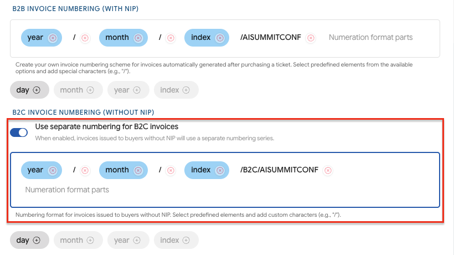Click disabled month button under B2B section
This screenshot has width=454, height=255.
coord(77,90)
